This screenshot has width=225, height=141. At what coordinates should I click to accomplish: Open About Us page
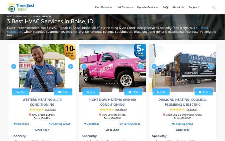tap(178, 7)
